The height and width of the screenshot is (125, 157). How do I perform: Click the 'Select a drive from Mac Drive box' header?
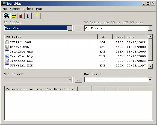41,89
